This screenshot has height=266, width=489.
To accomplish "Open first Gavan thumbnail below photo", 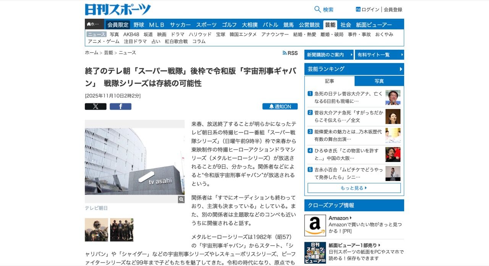I will (x=96, y=230).
